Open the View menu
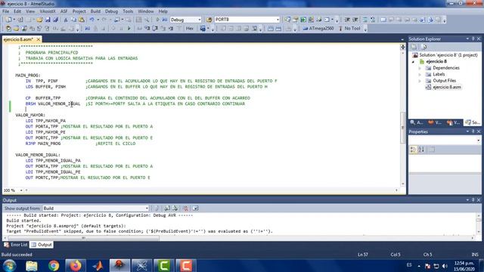This screenshot has width=484, height=272. (x=30, y=11)
